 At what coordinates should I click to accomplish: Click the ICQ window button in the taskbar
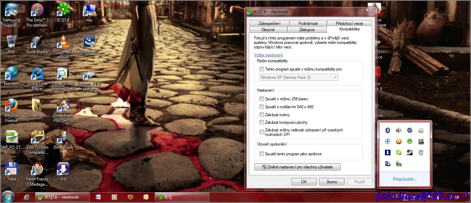[x=182, y=197]
